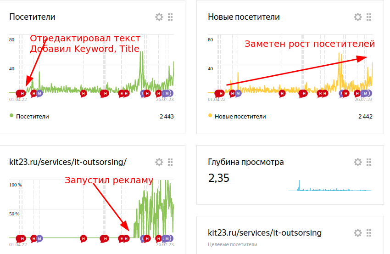Click leftmost purple M marker in Новые посетители chart
This screenshot has width=390, height=254.
point(238,93)
